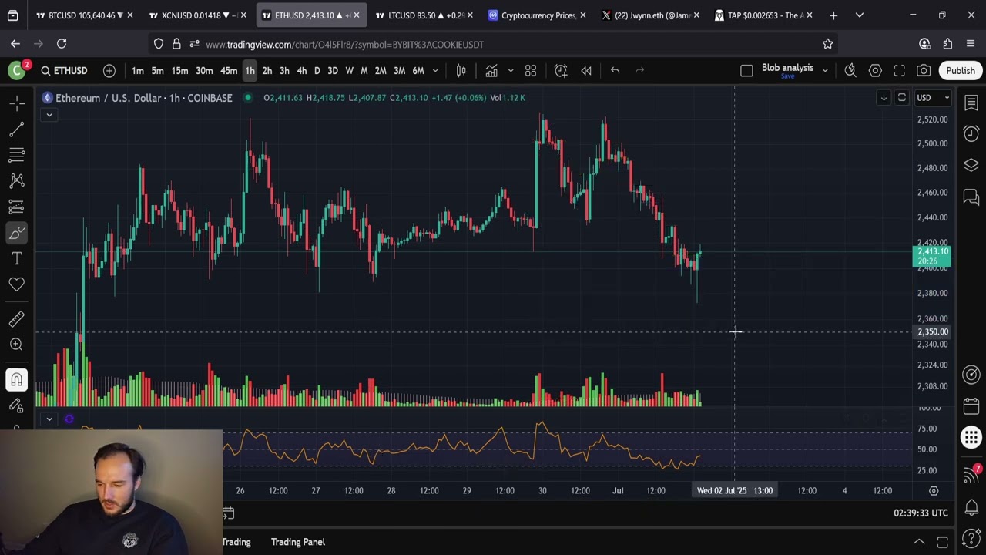Expand the timeframe interval dropdown chevron
Screen dimensions: 986x555
435,71
